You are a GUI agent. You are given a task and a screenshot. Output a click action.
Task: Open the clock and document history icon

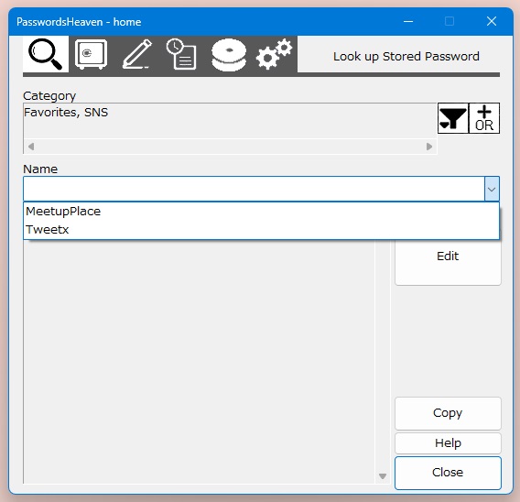pos(181,54)
